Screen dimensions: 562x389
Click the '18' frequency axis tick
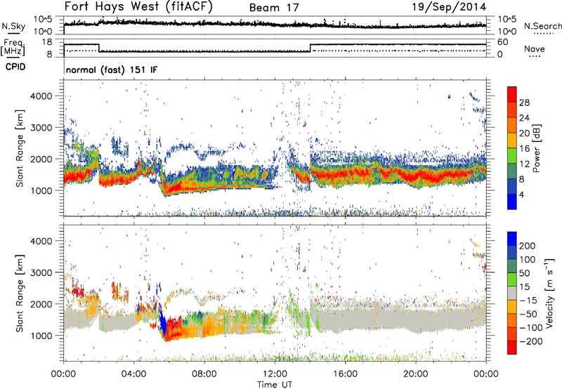pos(47,42)
